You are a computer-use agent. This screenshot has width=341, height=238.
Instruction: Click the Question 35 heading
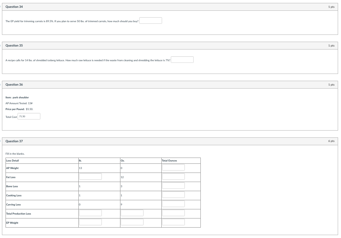tap(14, 46)
